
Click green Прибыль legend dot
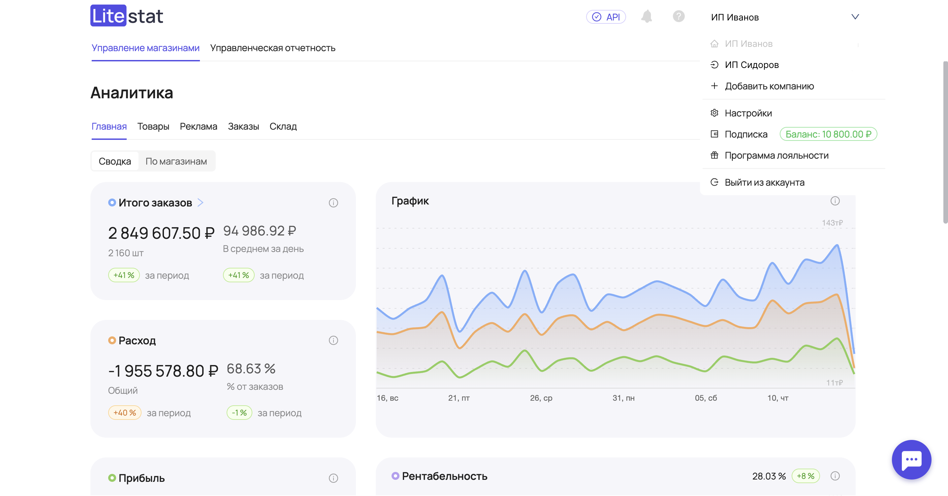pyautogui.click(x=112, y=478)
